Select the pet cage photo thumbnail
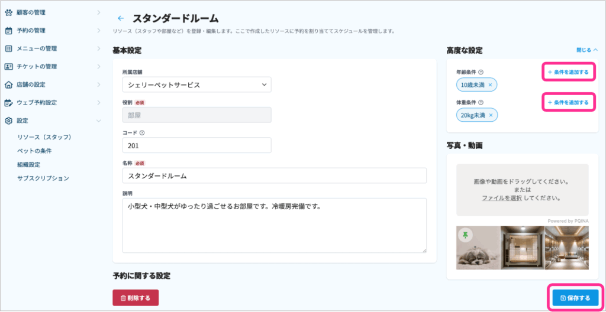This screenshot has width=606, height=312. pyautogui.click(x=523, y=248)
